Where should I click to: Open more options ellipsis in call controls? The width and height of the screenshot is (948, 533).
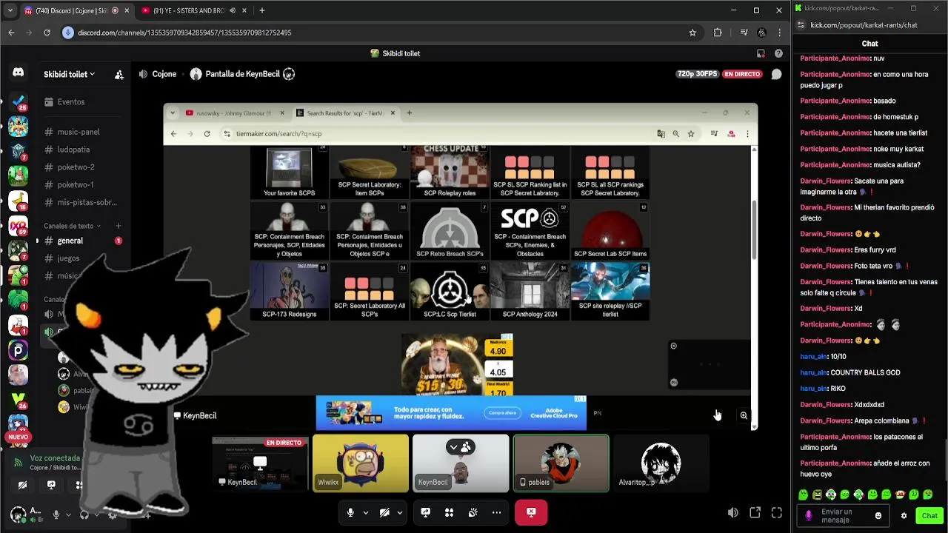496,512
